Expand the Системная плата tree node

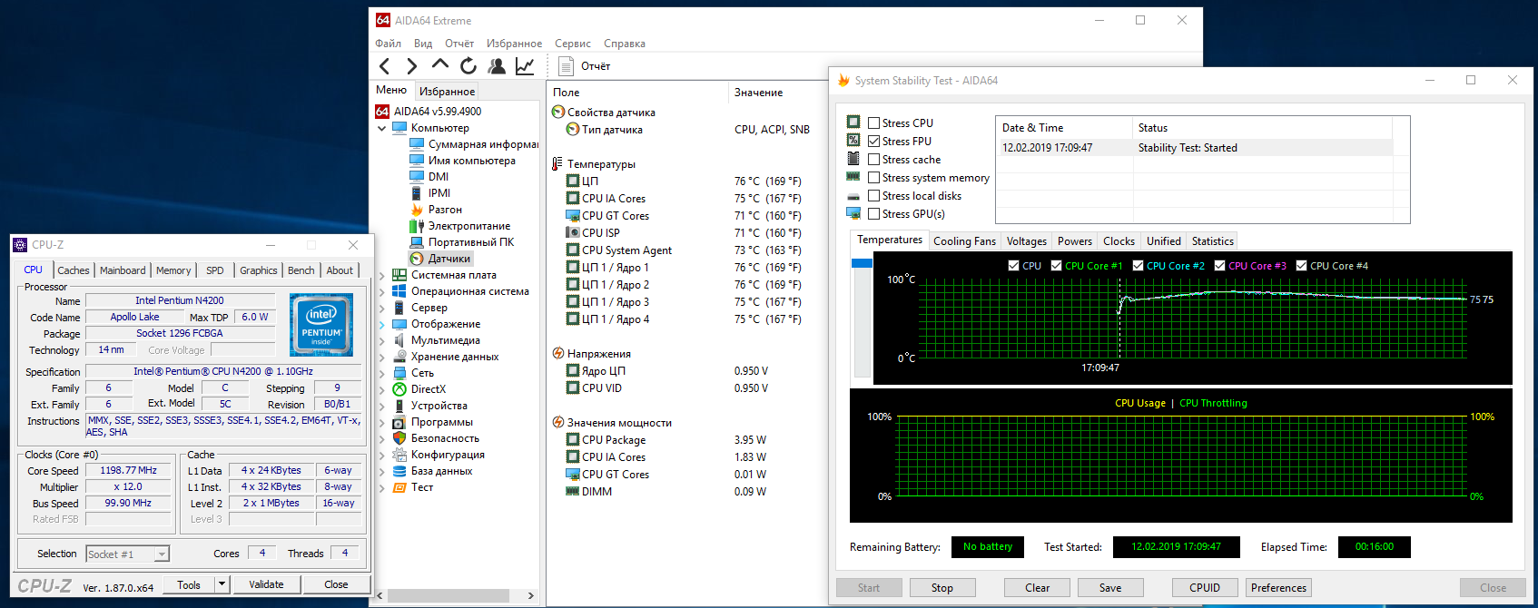click(382, 275)
